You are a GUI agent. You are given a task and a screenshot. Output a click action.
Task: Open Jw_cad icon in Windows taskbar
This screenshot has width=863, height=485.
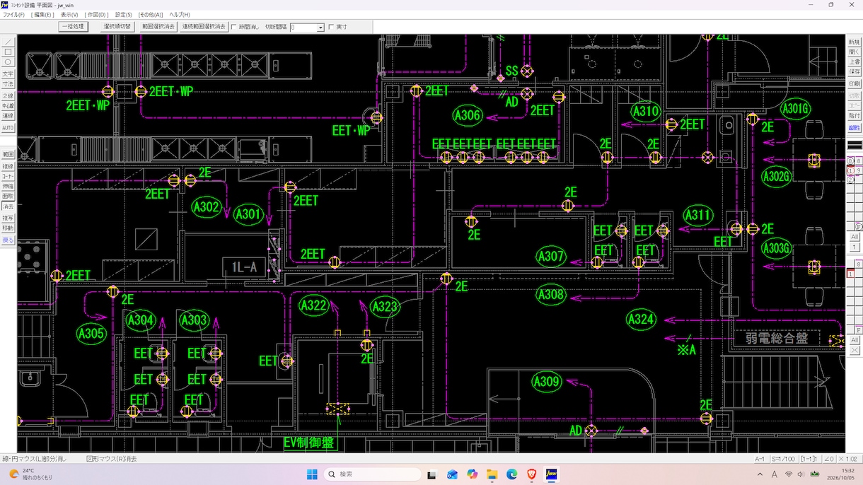(551, 474)
